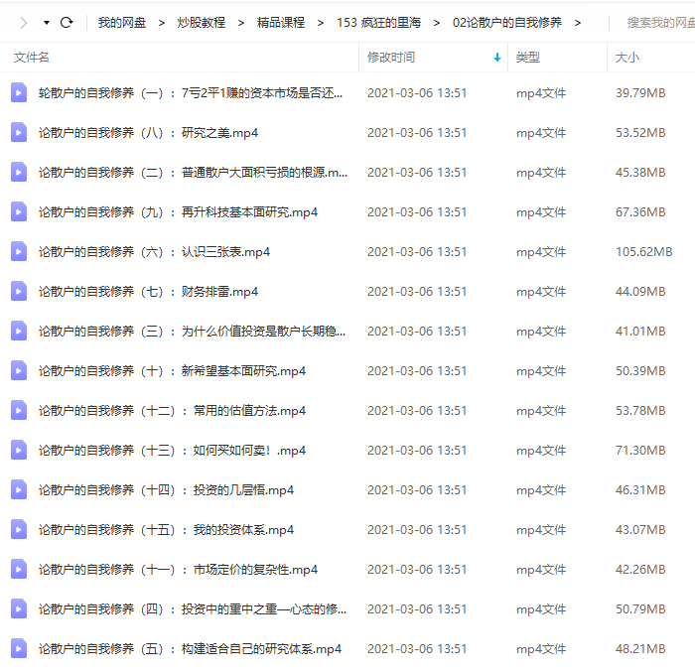Click video icon of 我的投资体系.mp4
The width and height of the screenshot is (695, 671).
click(x=19, y=530)
